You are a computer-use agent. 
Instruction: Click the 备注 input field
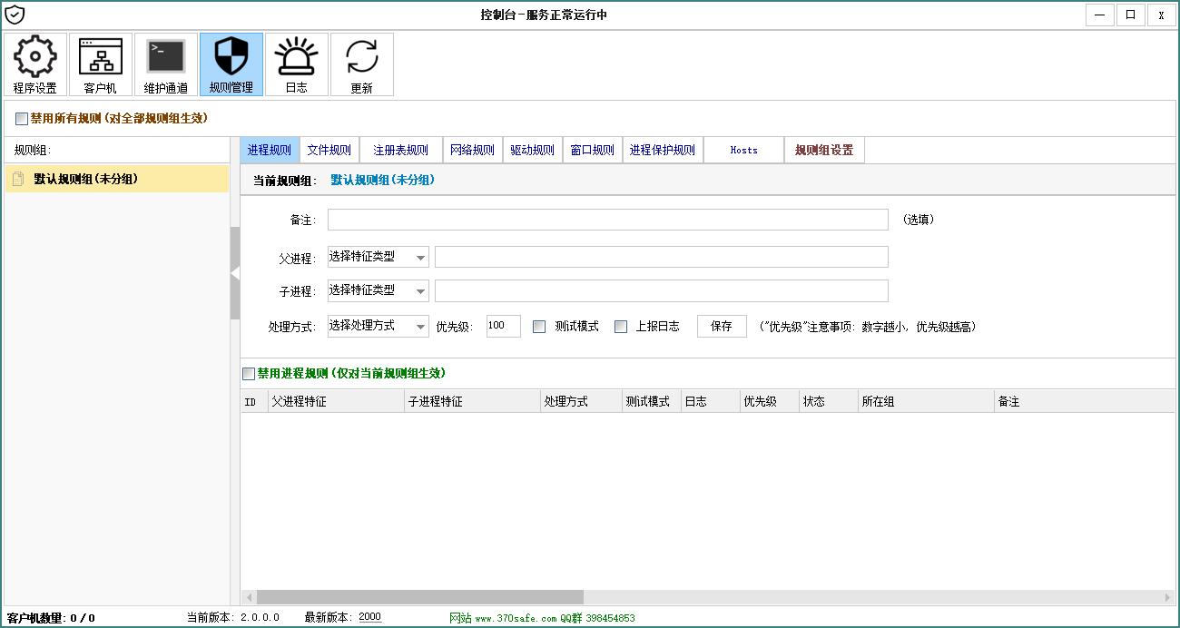tap(608, 220)
